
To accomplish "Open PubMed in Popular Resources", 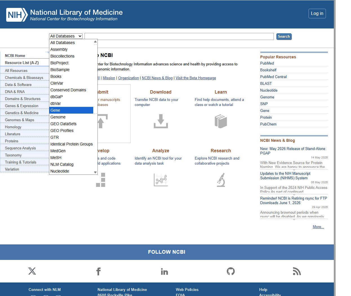I will (x=267, y=63).
